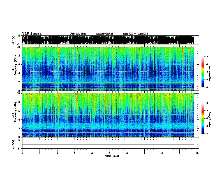Click time axis tick label "6"

(x=127, y=153)
